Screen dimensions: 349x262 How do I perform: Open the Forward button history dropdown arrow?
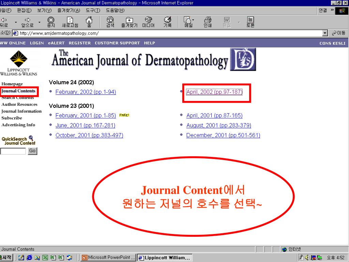coord(40,22)
